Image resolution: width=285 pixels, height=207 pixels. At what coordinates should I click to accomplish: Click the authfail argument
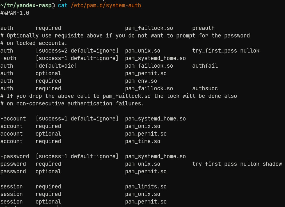click(x=205, y=66)
